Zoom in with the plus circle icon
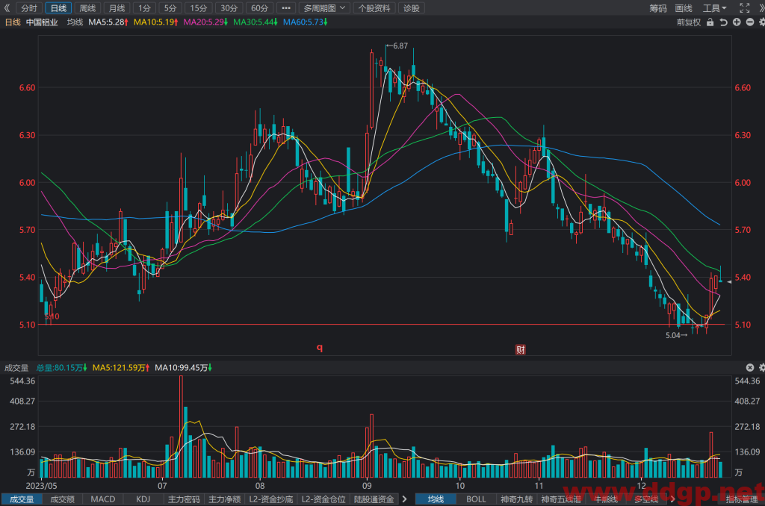This screenshot has width=765, height=506. coord(737,22)
